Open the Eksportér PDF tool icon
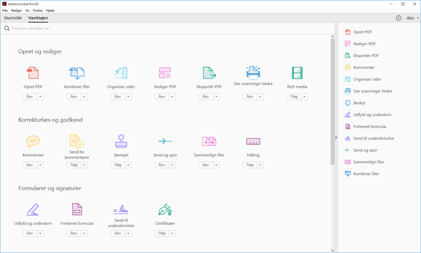421x253 pixels. pos(209,72)
